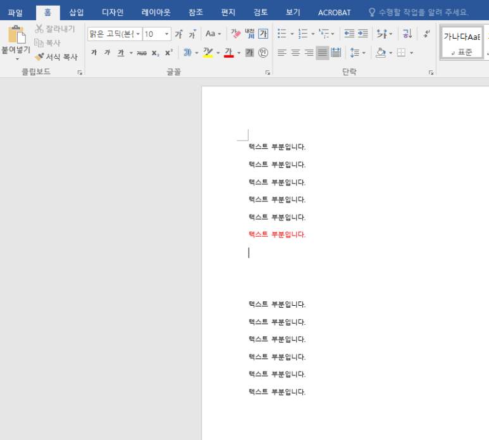Apply yellow text highlight color
This screenshot has height=440, width=489.
click(208, 53)
